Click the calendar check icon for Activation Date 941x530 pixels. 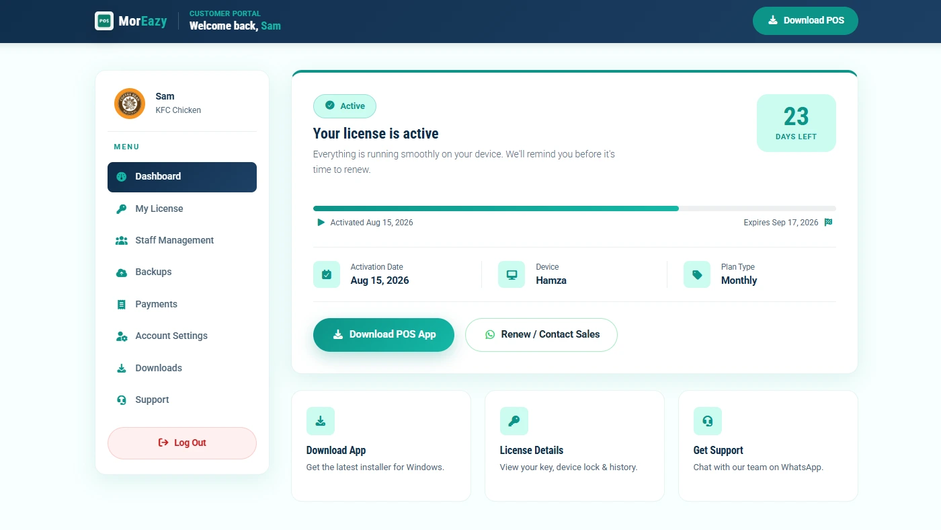(327, 274)
